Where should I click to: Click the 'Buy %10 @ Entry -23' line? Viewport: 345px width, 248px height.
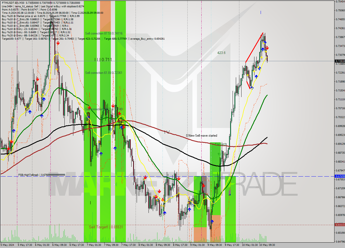tap(37, 29)
